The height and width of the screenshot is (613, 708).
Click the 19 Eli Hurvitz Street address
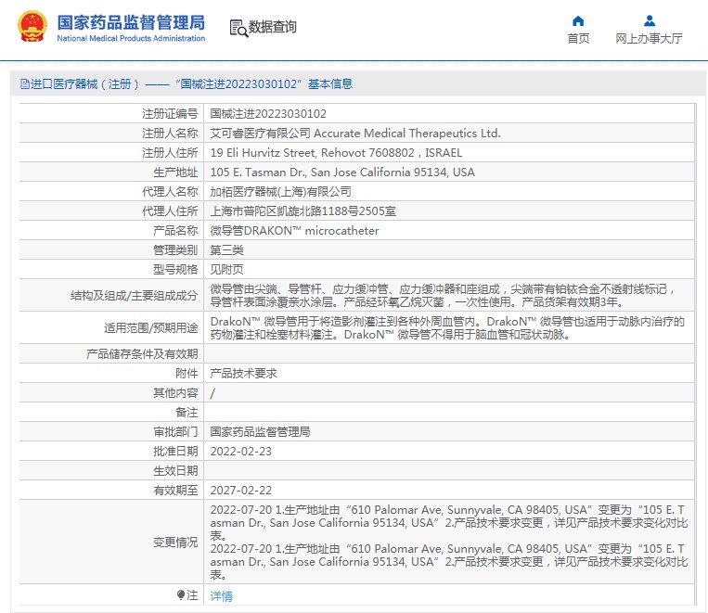[x=336, y=153]
